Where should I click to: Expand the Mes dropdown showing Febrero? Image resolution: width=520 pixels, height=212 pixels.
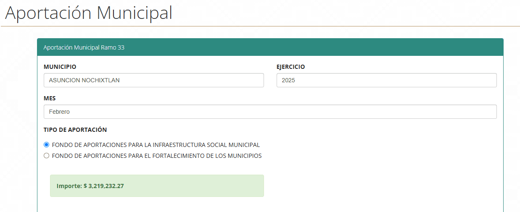[270, 112]
